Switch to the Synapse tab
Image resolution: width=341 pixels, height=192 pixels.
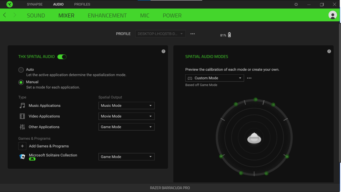[35, 4]
